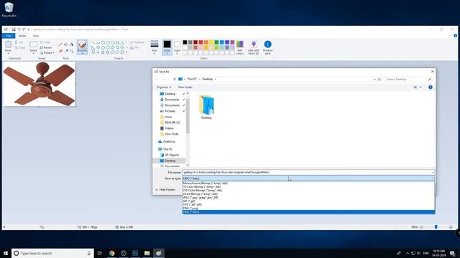The height and width of the screenshot is (258, 460).
Task: Open File Explorer from the taskbar
Action: click(x=147, y=253)
